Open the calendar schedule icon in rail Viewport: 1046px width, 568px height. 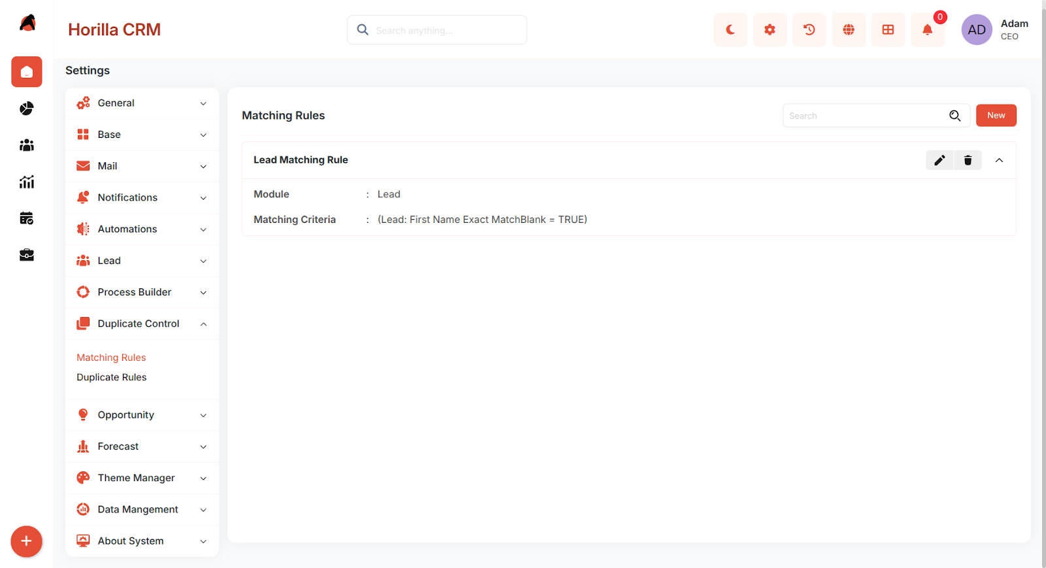tap(27, 218)
